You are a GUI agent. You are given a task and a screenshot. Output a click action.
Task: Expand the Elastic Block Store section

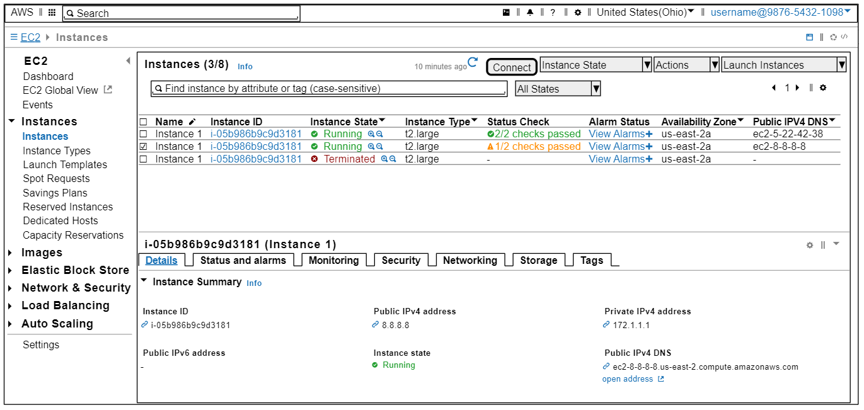click(11, 270)
